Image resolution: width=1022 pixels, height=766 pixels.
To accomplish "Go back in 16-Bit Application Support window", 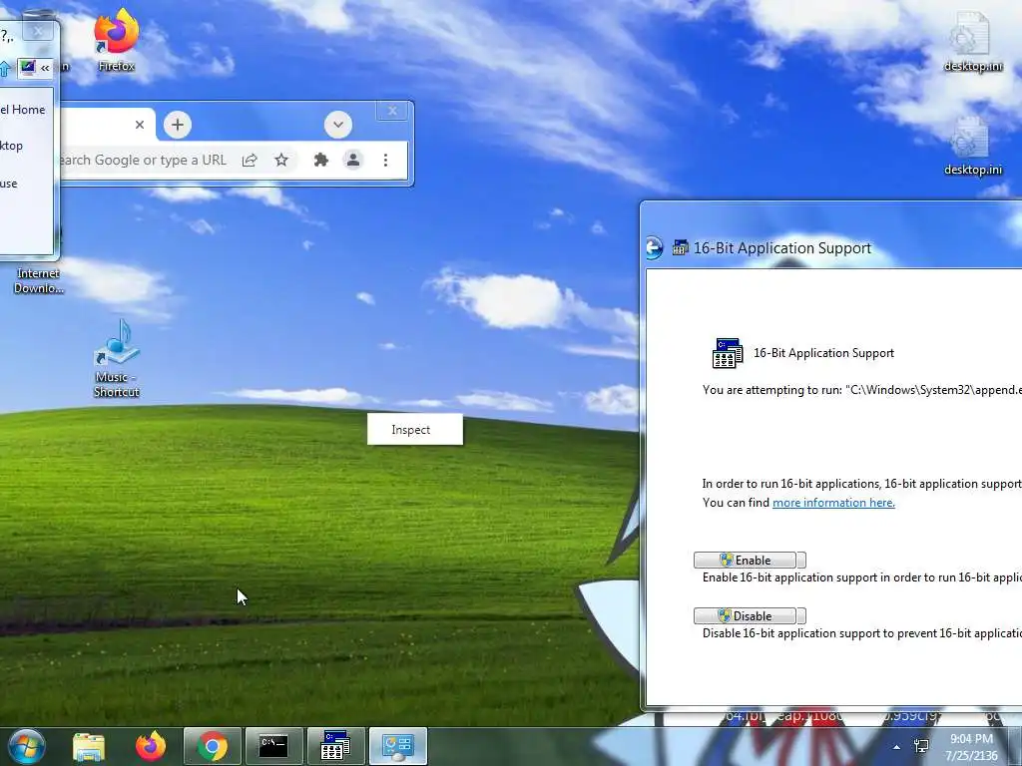I will click(655, 247).
